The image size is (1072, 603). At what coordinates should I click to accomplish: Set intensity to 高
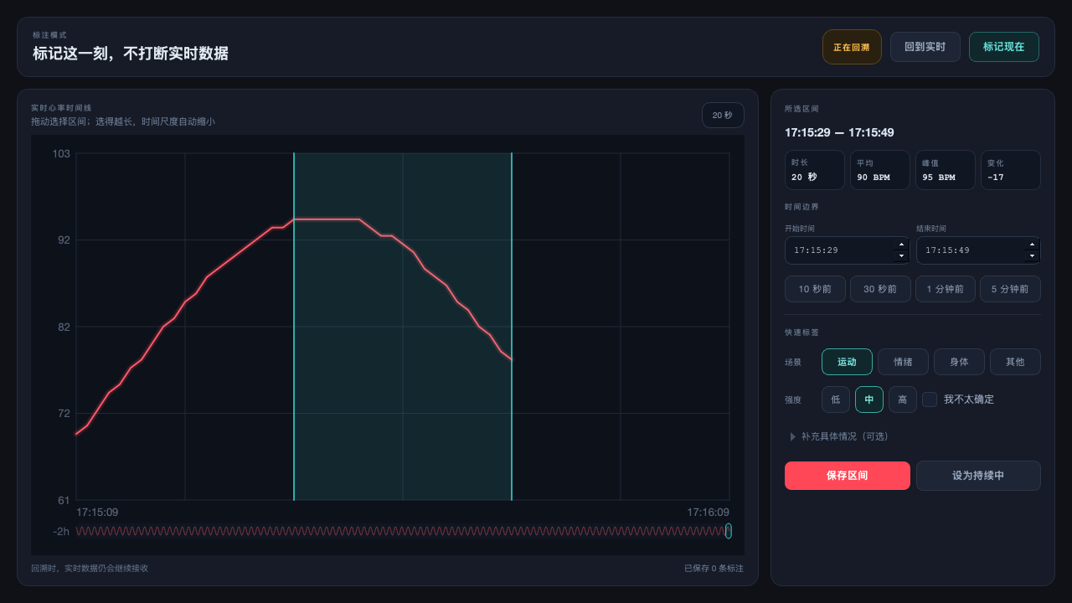(903, 399)
